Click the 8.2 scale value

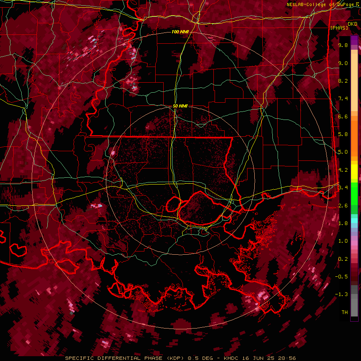pyautogui.click(x=343, y=81)
